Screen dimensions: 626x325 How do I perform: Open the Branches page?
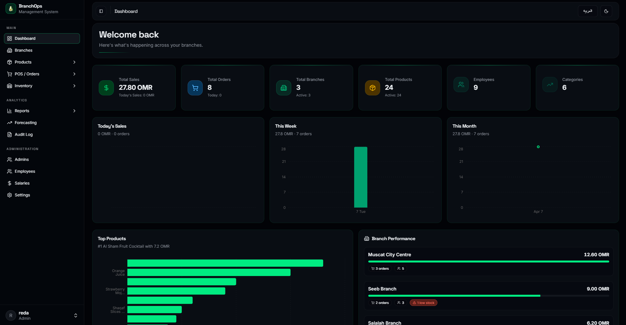[x=42, y=50]
